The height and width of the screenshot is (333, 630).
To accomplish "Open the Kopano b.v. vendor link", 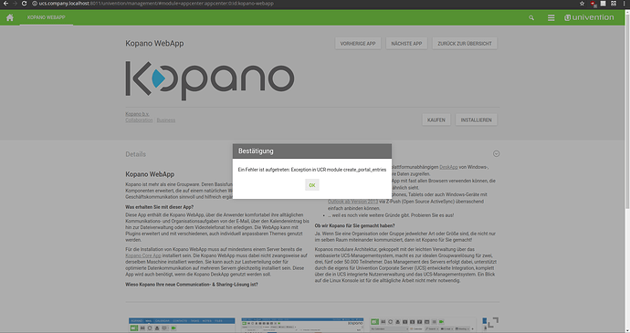I will point(137,114).
